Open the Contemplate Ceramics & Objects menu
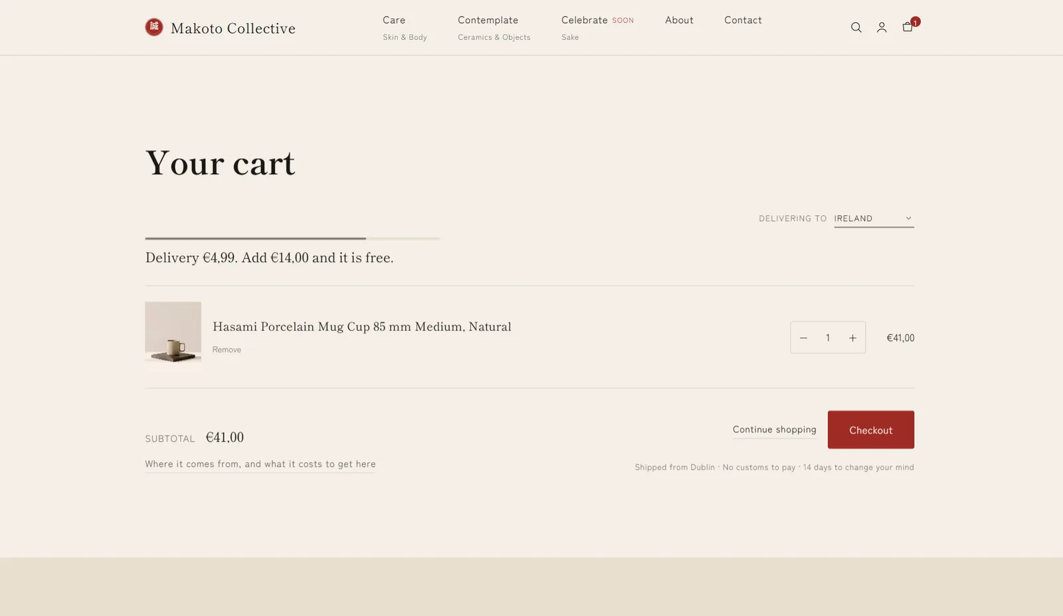 (x=494, y=28)
